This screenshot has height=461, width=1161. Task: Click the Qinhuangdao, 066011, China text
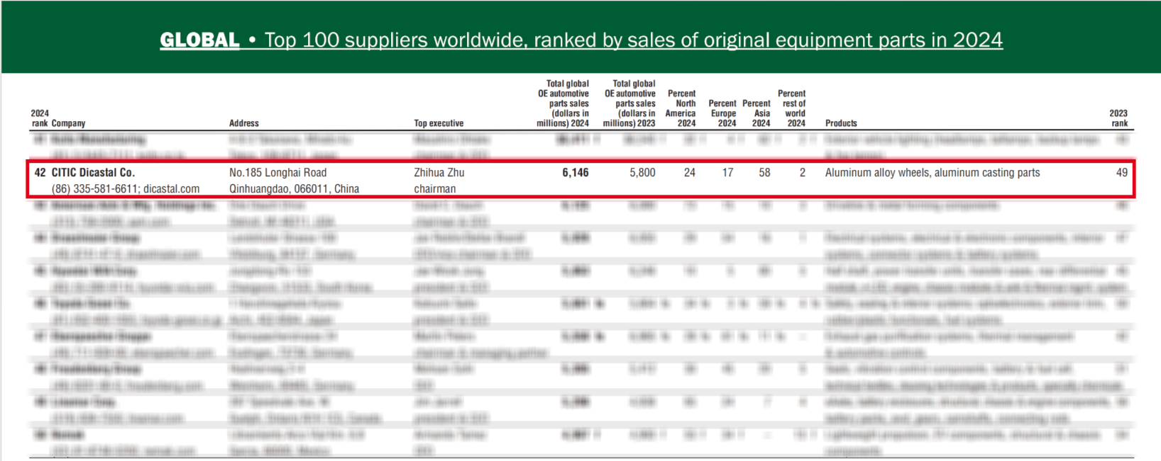[294, 189]
